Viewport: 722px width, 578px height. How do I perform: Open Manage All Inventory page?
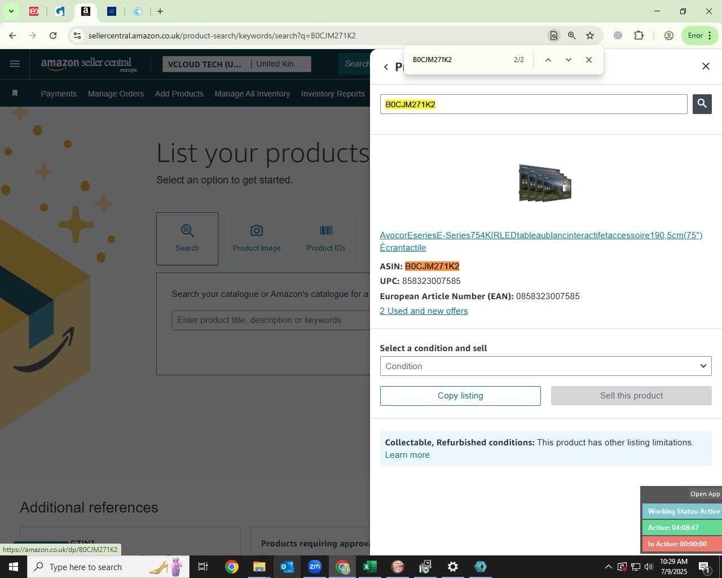coord(252,94)
